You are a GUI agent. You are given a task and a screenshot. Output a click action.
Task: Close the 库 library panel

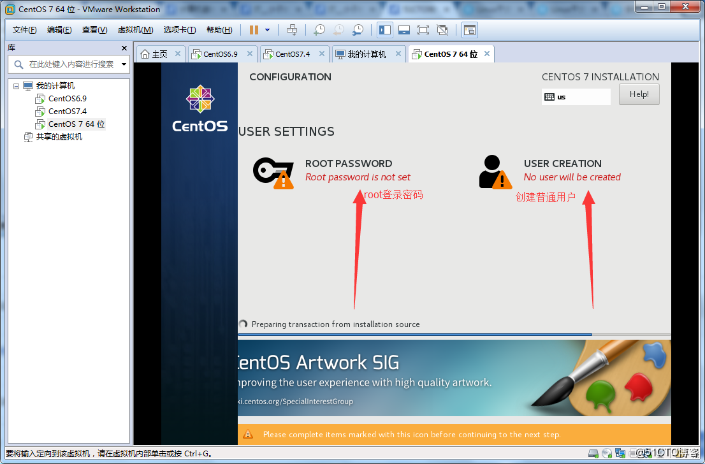124,48
